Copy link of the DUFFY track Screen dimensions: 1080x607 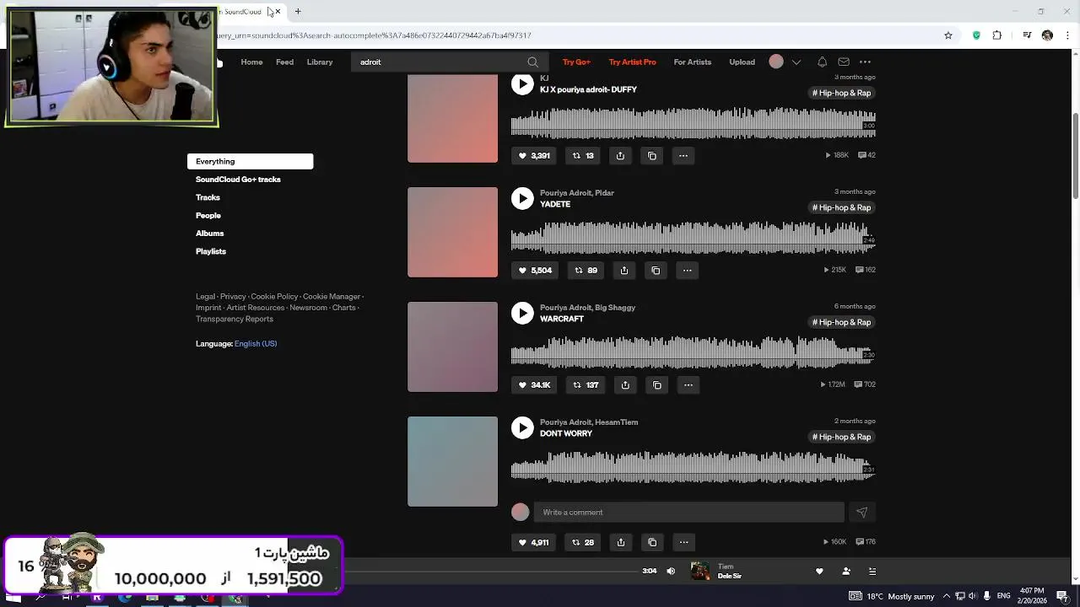pyautogui.click(x=652, y=155)
